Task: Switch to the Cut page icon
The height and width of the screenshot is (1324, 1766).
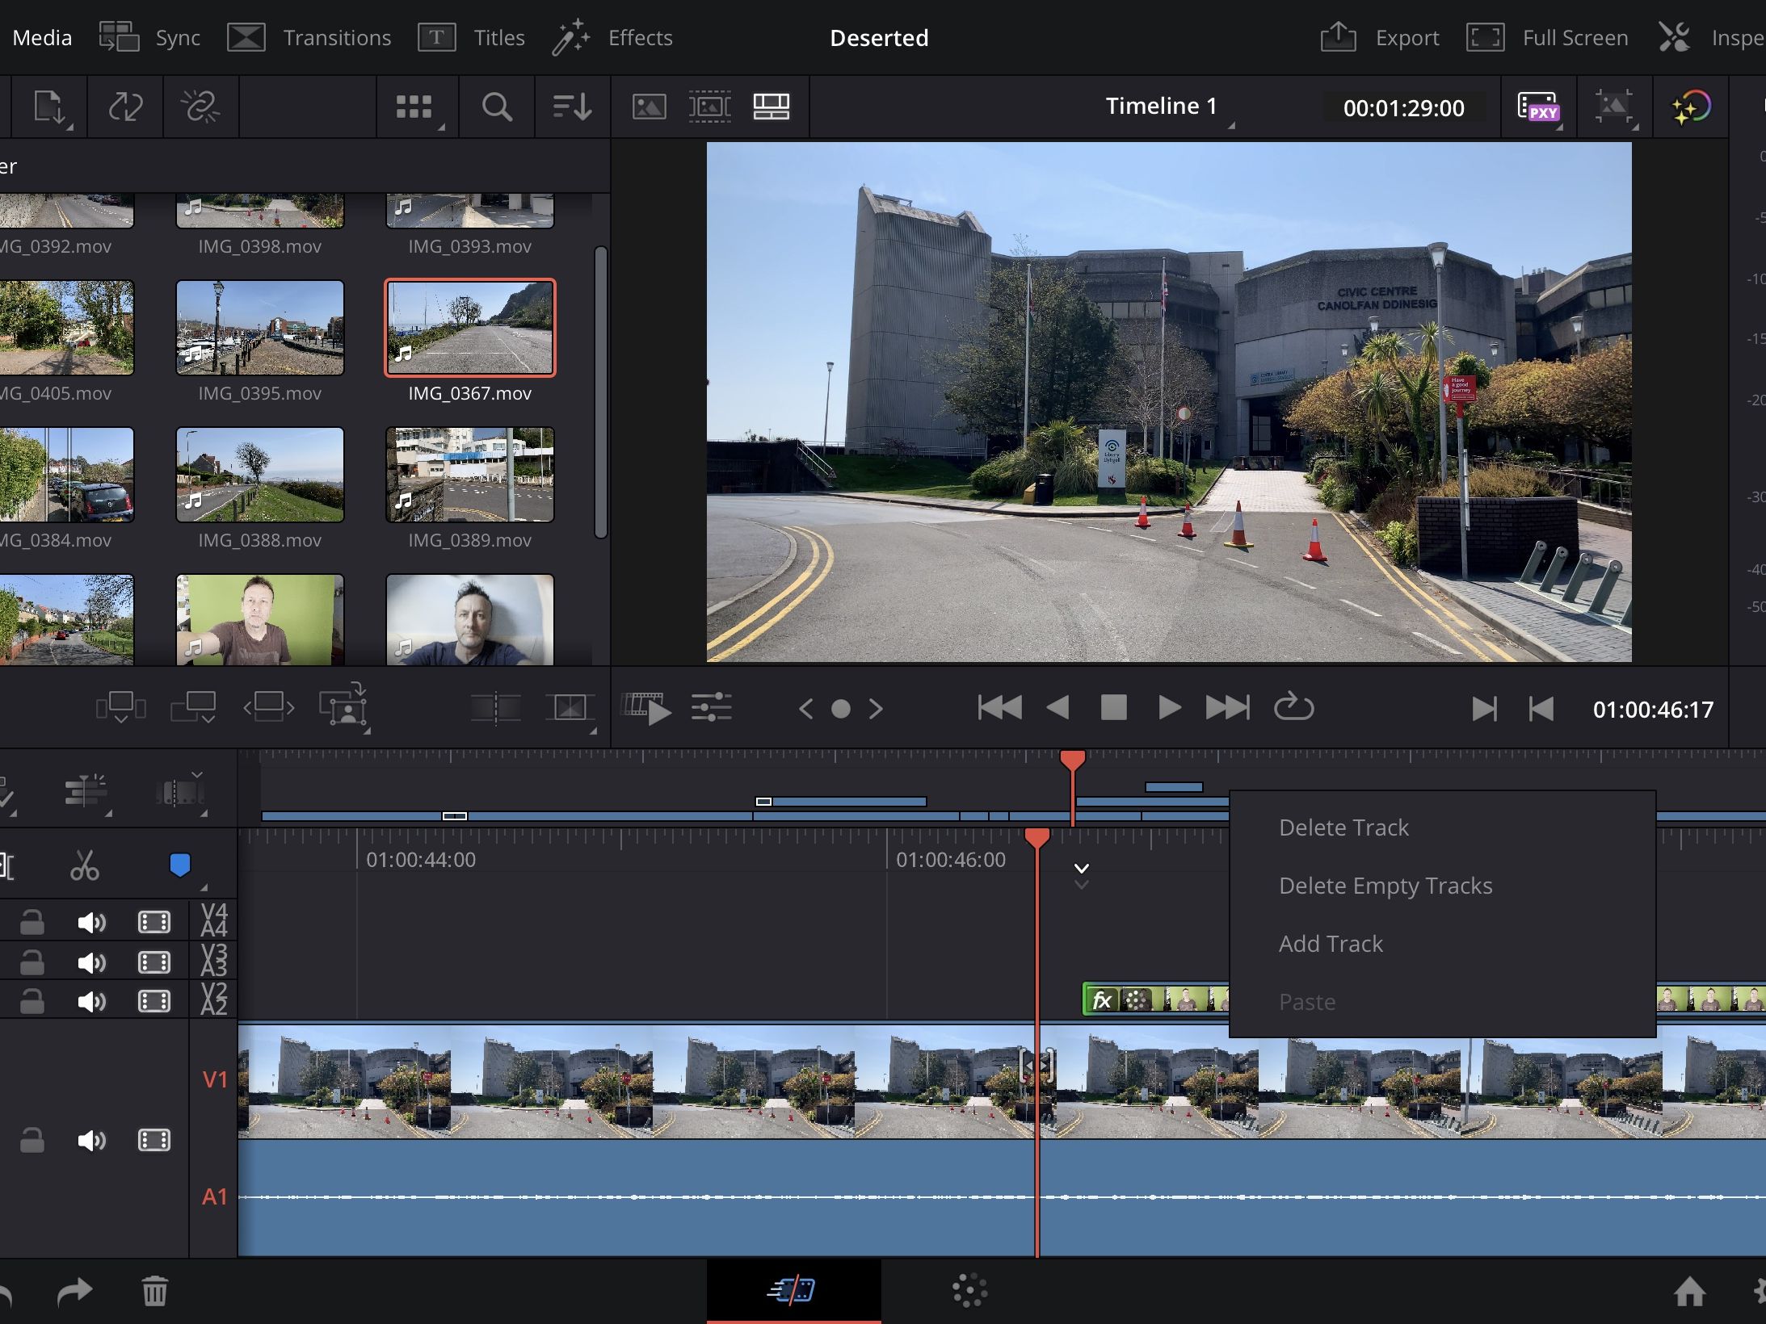Action: tap(793, 1290)
